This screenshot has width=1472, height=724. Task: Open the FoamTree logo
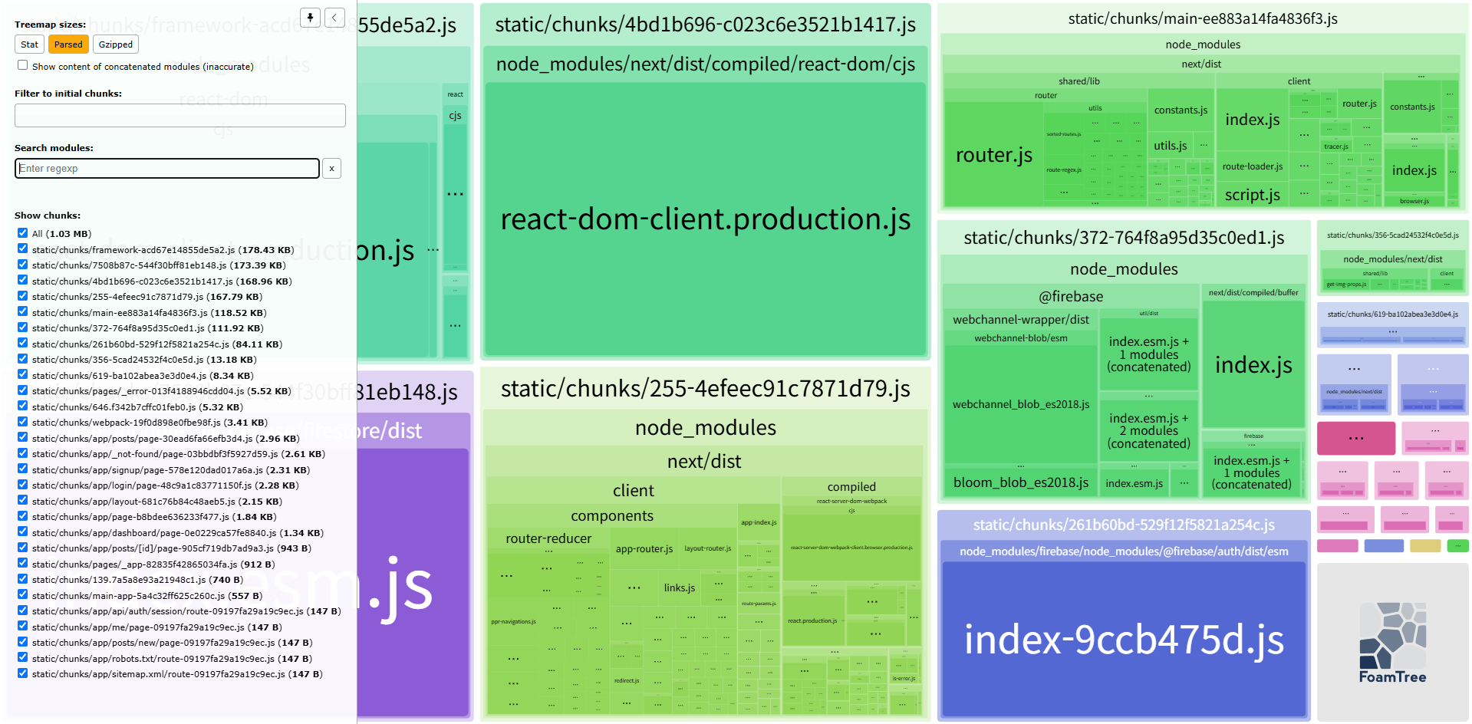[x=1392, y=643]
